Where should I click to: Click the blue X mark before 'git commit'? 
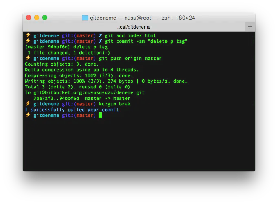[x=100, y=41]
